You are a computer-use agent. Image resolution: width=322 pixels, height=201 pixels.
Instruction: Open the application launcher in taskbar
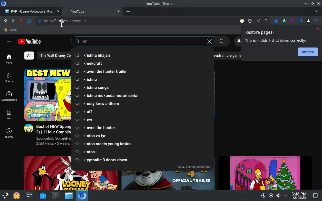5,195
